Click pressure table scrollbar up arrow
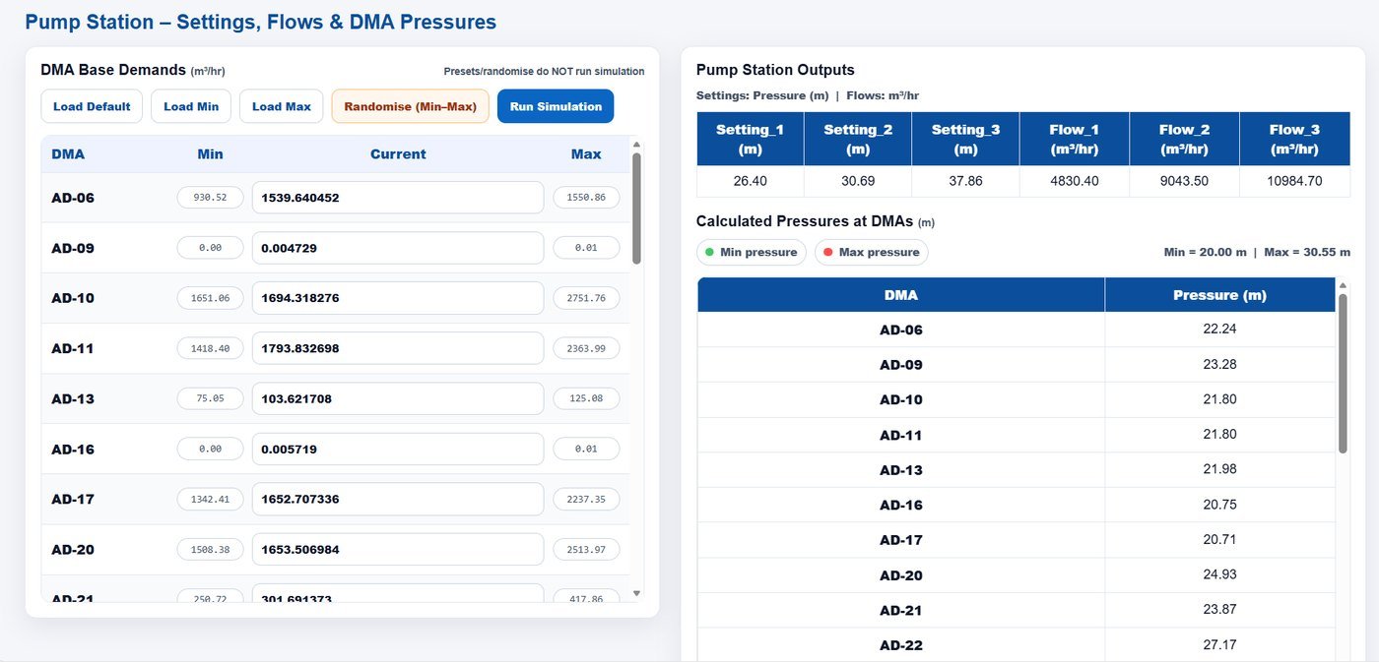This screenshot has width=1379, height=662. point(1342,285)
